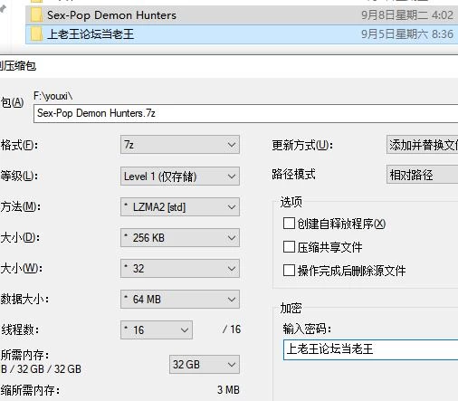Open the 大小(D) 256 KB dictionary dropdown

click(x=180, y=238)
